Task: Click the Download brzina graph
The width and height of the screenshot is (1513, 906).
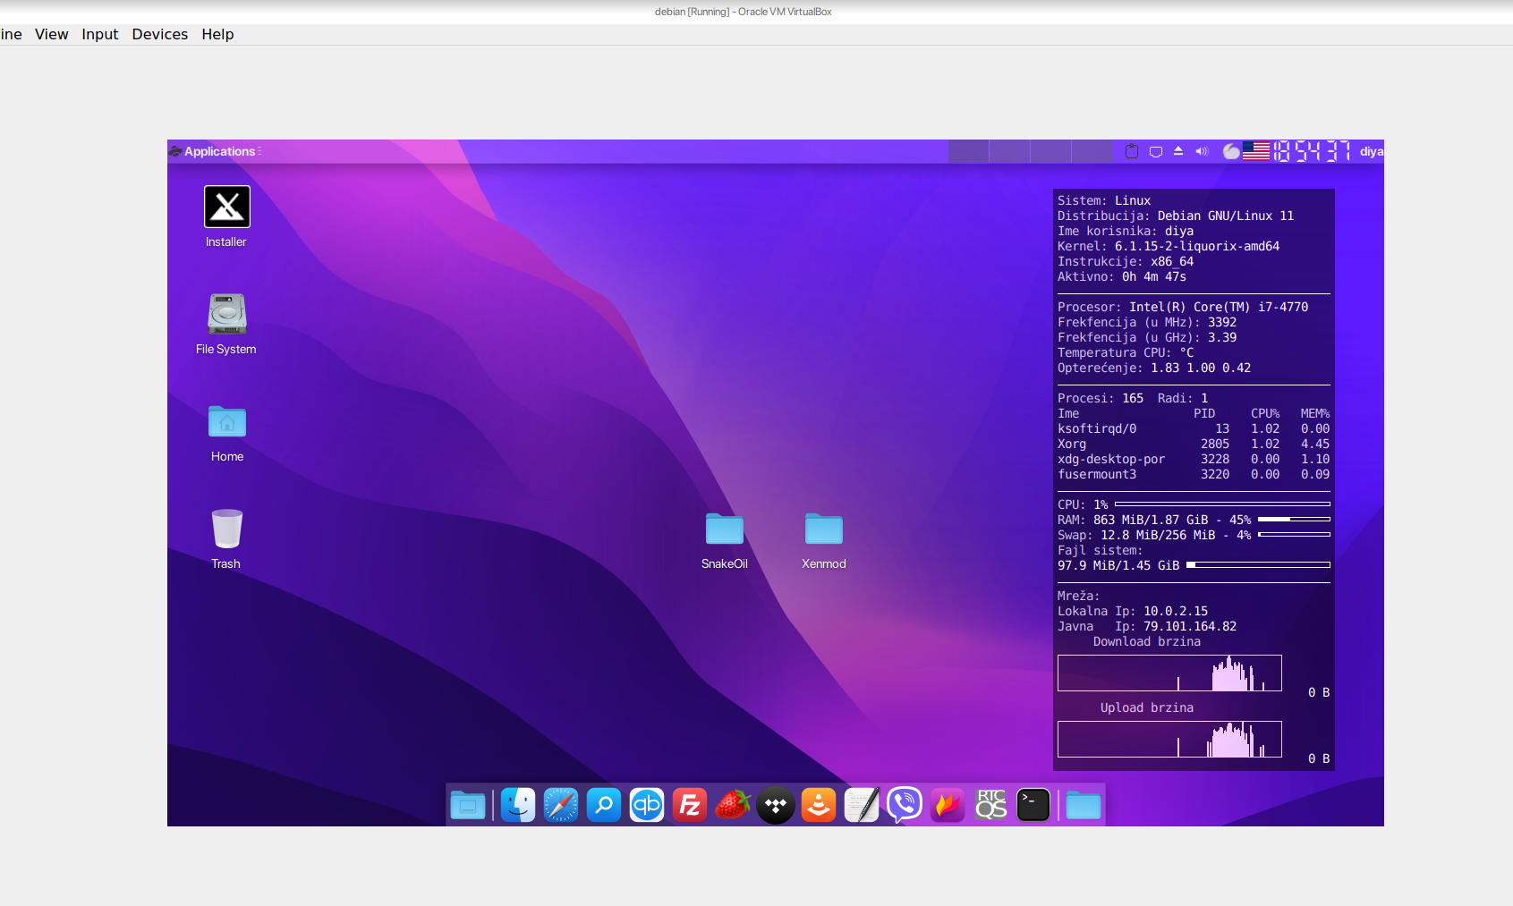Action: pyautogui.click(x=1169, y=673)
